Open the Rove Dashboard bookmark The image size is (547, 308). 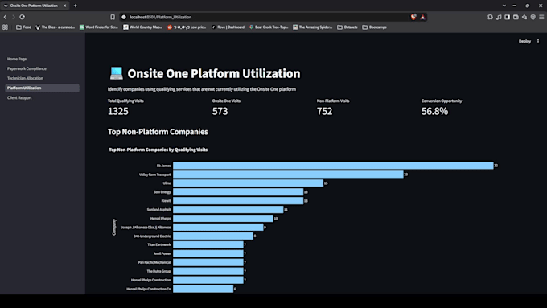(x=228, y=27)
